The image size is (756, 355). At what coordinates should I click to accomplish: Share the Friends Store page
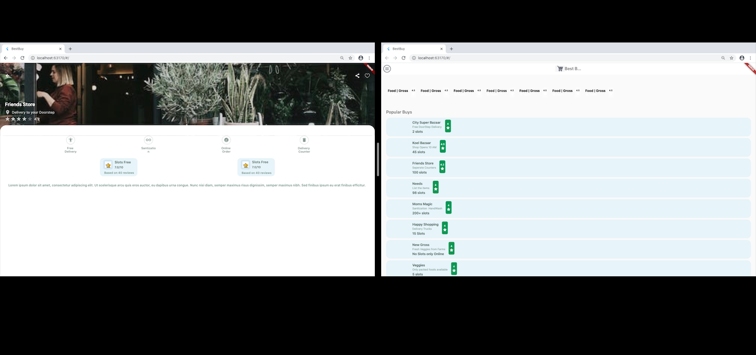pos(358,76)
